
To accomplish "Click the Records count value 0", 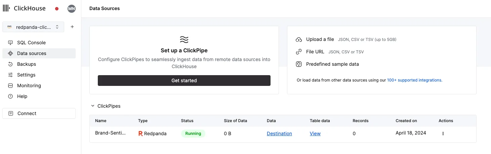I will point(354,134).
